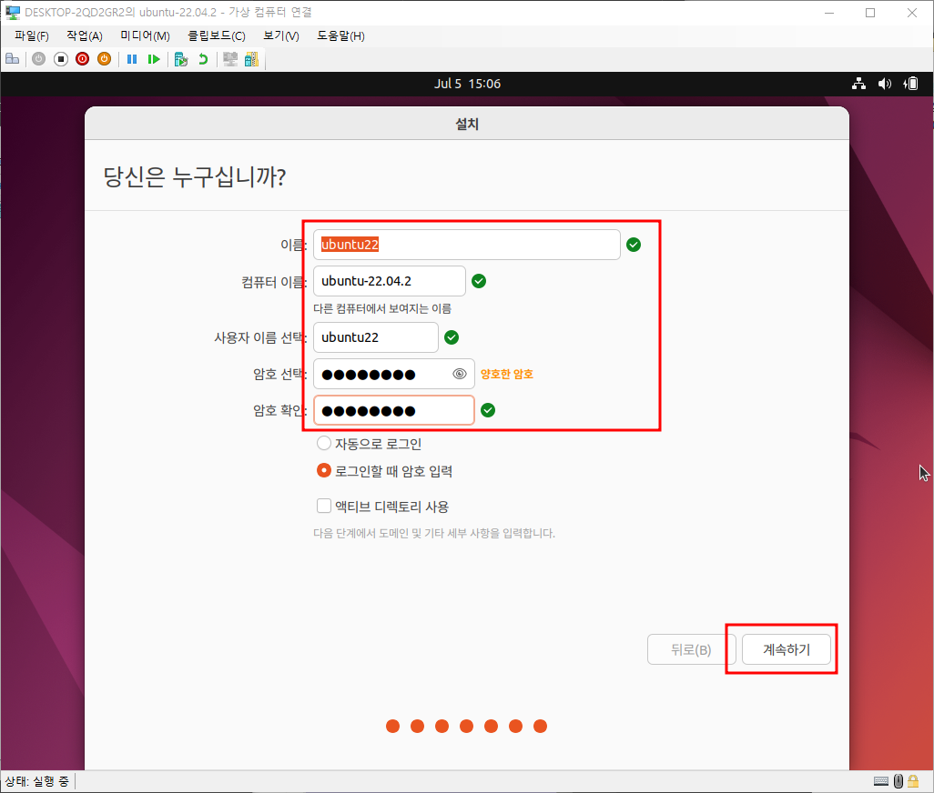Click the name field containing ubuntu22
Screen dimensions: 934x793
pyautogui.click(x=467, y=245)
